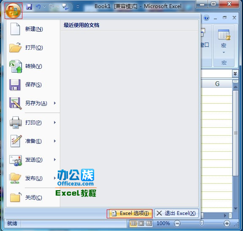Screen dimensions: 243x231
Task: Click the zoom slider handle
Action: tap(202, 223)
